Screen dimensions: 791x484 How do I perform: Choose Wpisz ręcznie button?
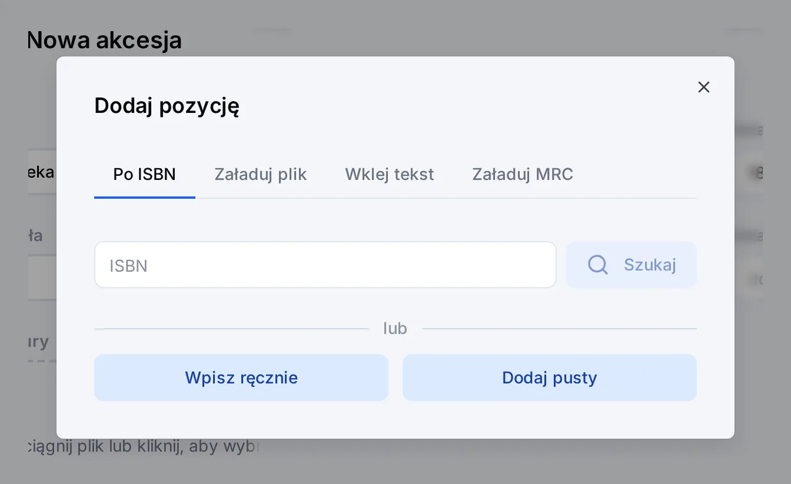(x=241, y=378)
